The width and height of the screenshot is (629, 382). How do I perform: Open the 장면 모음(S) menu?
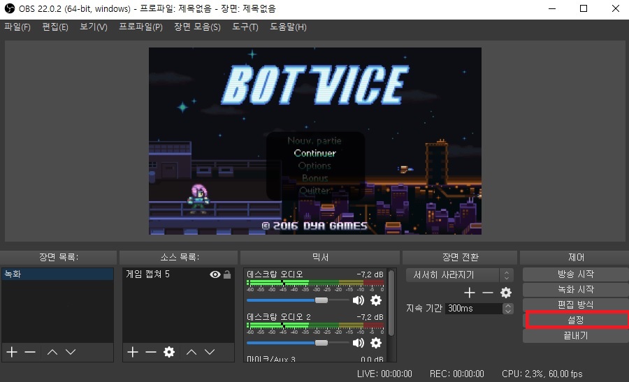point(197,27)
